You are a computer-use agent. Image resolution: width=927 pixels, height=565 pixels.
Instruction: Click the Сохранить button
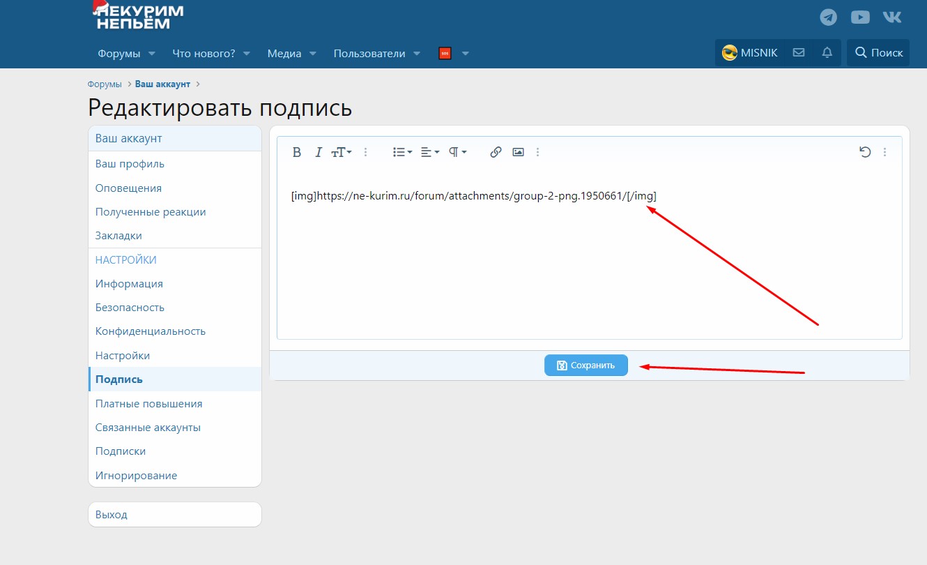pyautogui.click(x=585, y=366)
